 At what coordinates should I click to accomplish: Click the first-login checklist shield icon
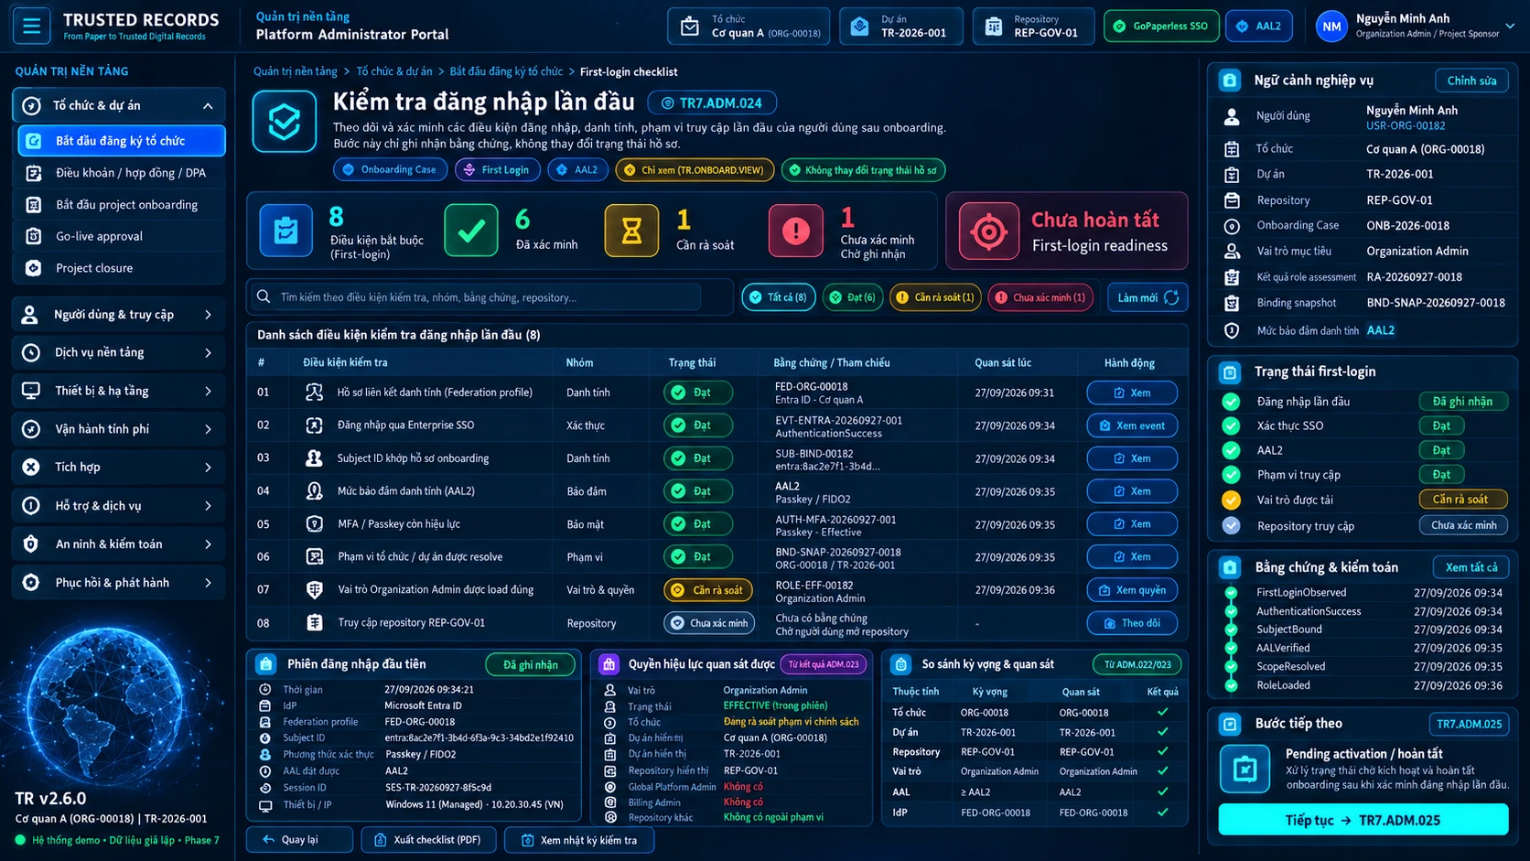point(285,122)
